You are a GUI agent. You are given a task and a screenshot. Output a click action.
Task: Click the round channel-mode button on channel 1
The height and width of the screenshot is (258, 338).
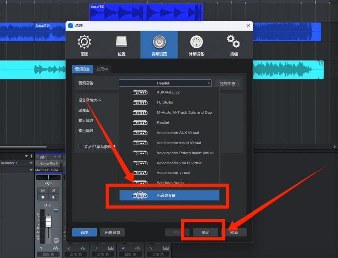pyautogui.click(x=56, y=240)
